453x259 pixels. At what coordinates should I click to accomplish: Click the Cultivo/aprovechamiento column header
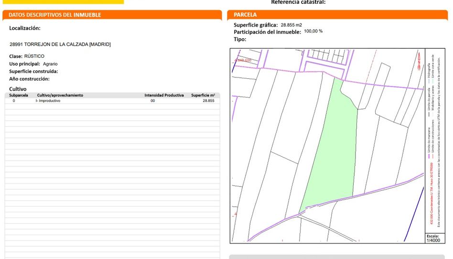(60, 95)
